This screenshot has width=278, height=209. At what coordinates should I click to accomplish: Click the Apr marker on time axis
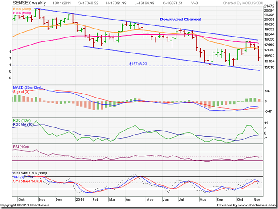pos(128,200)
